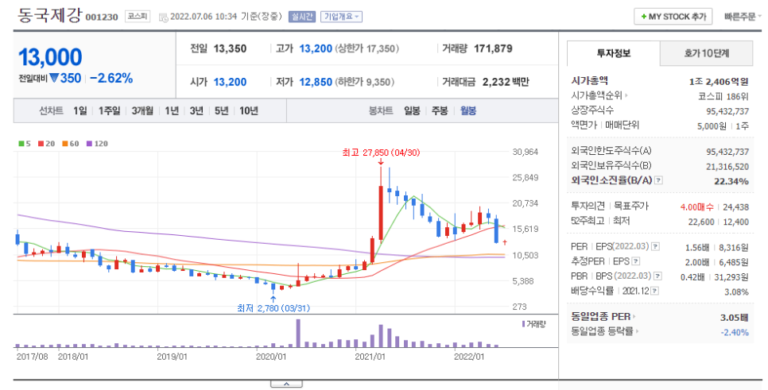Click the purple 120-day moving average legend
The width and height of the screenshot is (768, 390).
(97, 144)
